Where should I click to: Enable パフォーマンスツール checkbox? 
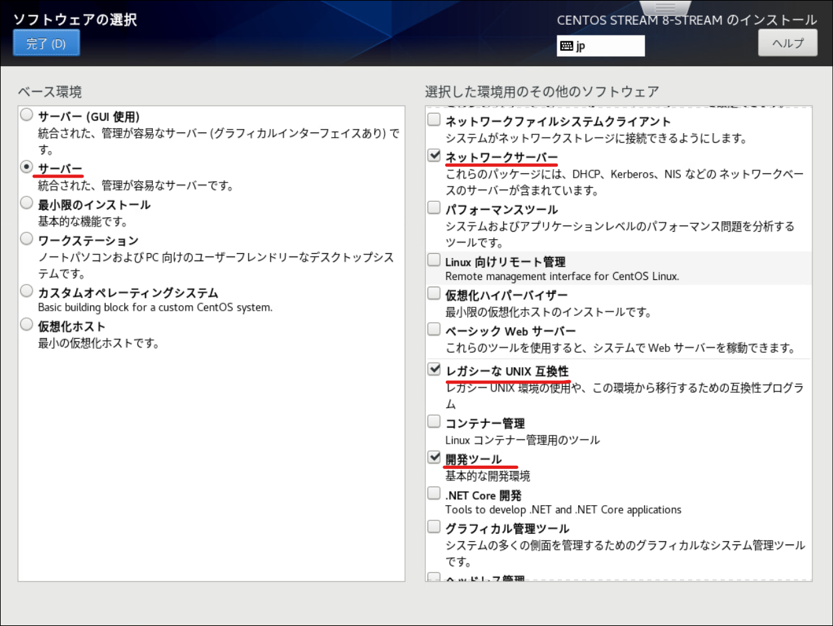click(434, 208)
